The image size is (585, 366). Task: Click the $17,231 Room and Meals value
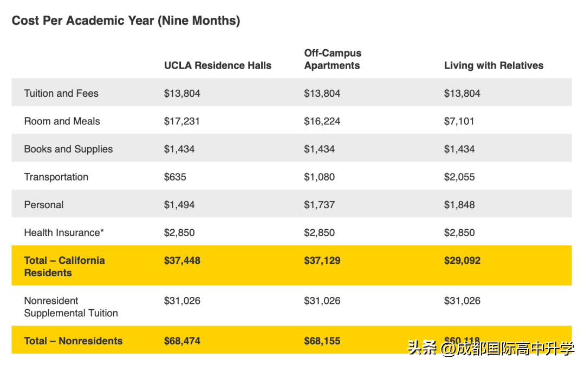[182, 122]
